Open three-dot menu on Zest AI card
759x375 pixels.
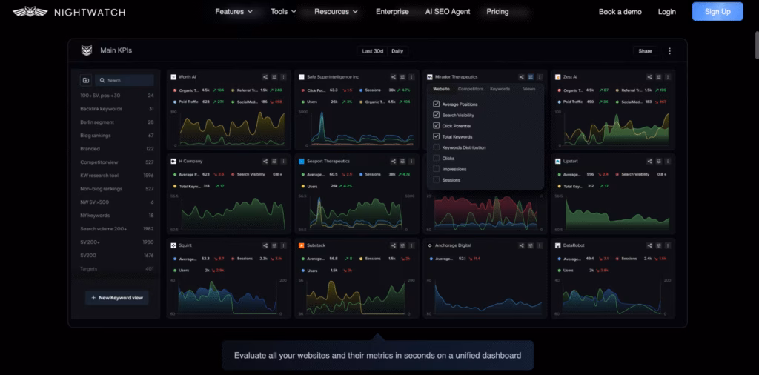tap(666, 77)
